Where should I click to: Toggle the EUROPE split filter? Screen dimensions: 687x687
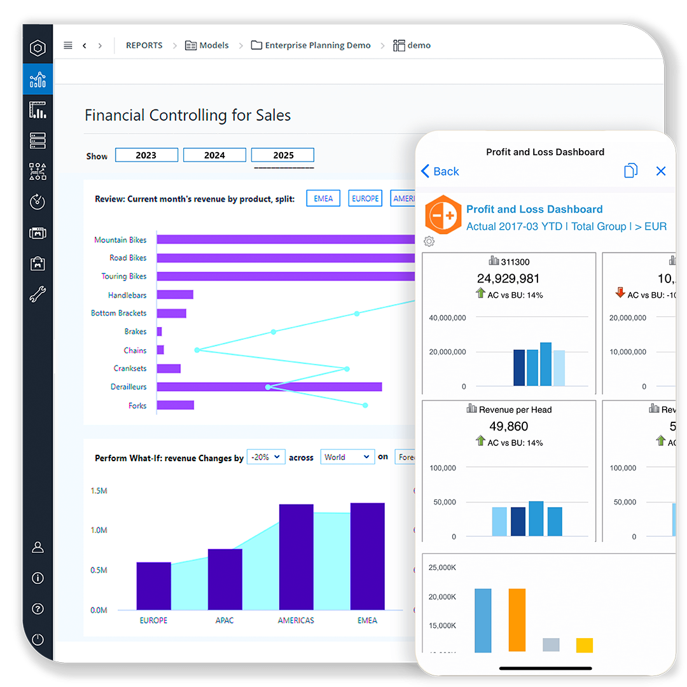(x=365, y=198)
